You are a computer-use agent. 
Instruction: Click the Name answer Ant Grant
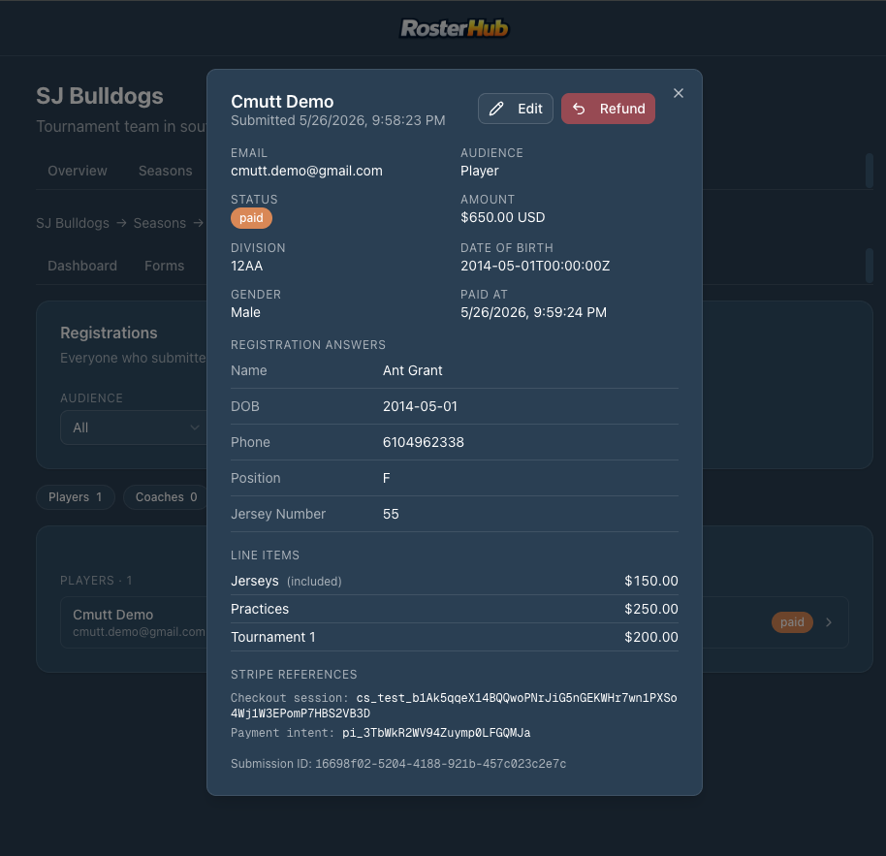coord(413,370)
